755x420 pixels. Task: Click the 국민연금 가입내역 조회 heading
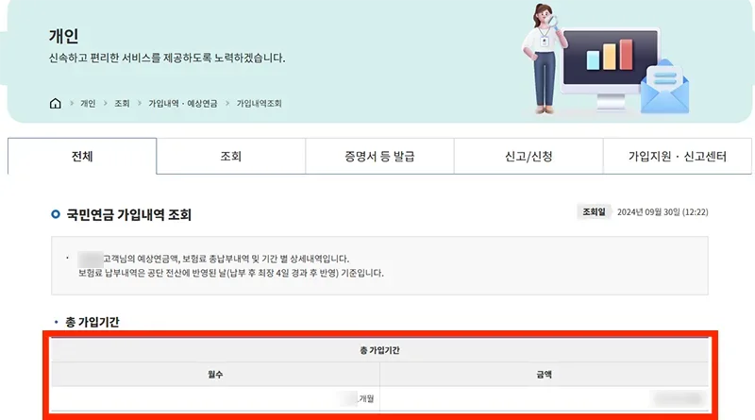[x=128, y=214]
